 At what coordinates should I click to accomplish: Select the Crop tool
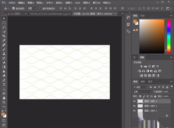4,36
